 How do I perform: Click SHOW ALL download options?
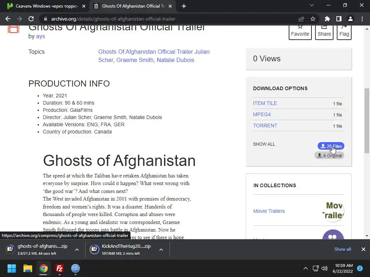[x=264, y=144]
